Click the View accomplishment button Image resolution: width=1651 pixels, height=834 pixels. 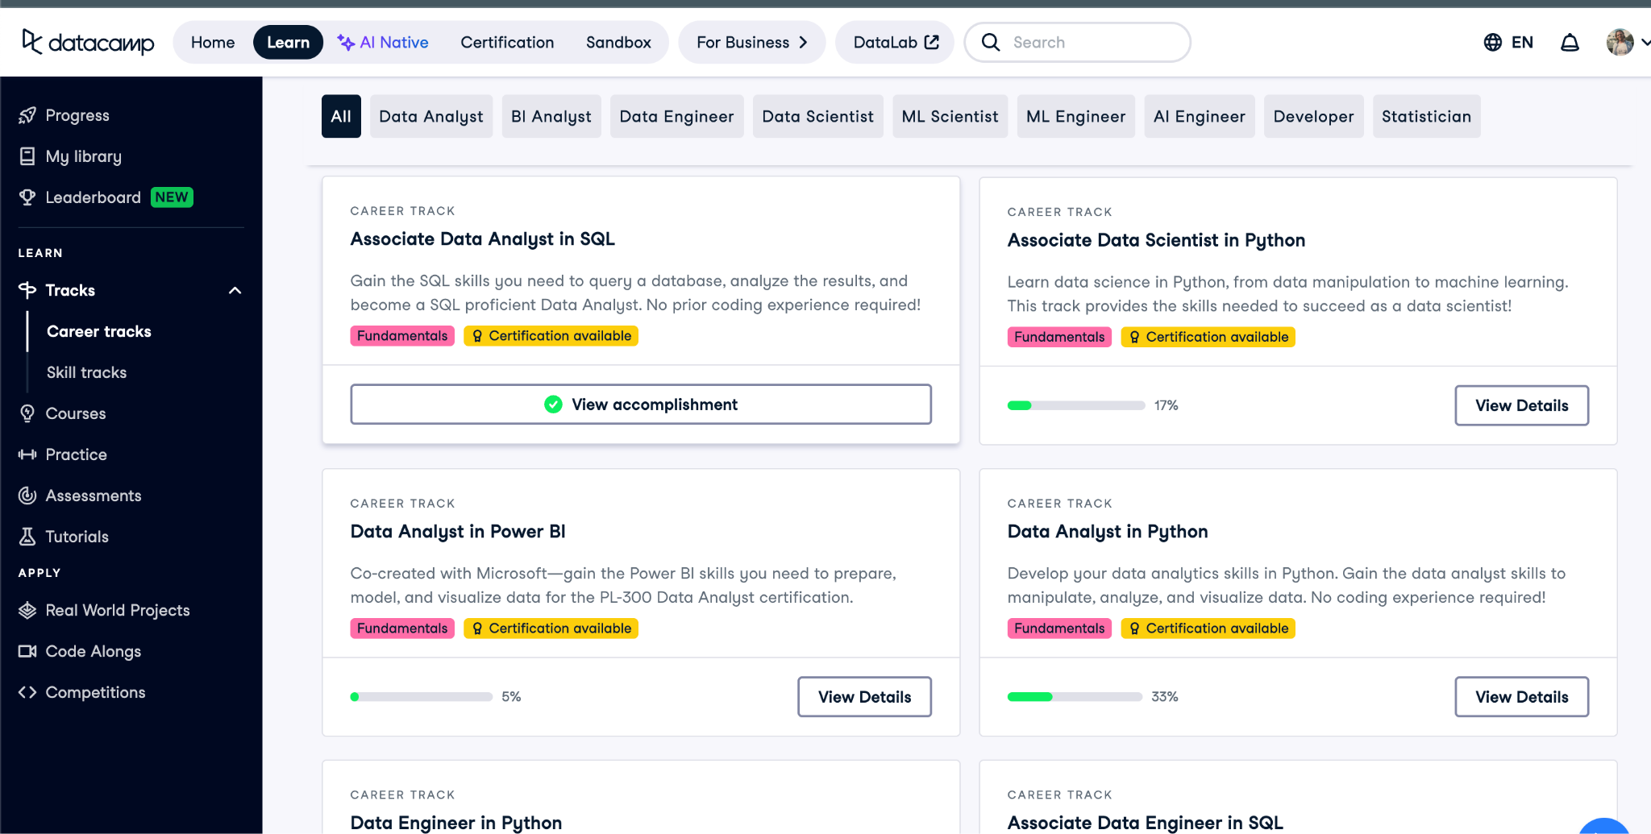pyautogui.click(x=641, y=405)
